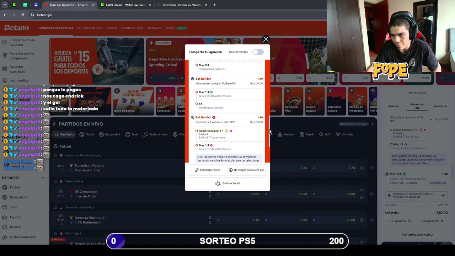Select Snooker filter in live sports

(286, 134)
